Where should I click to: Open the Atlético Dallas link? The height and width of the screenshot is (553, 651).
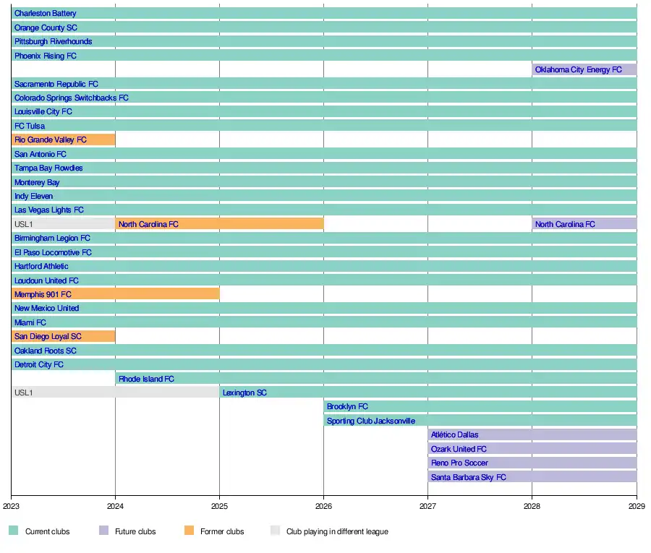click(455, 434)
